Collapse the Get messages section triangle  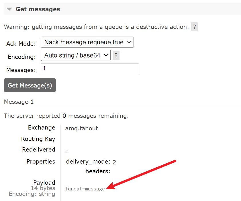coord(9,9)
